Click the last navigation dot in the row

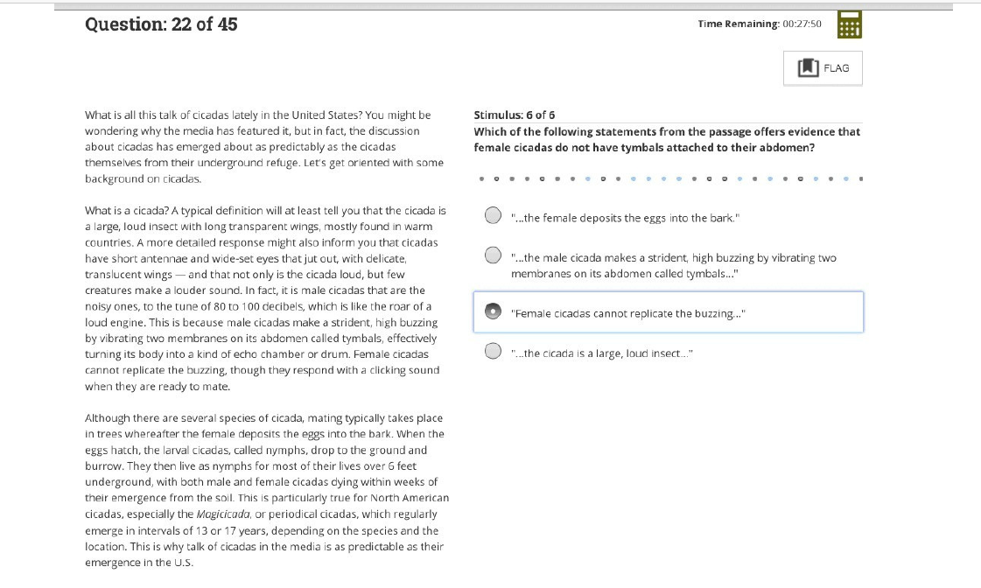859,178
